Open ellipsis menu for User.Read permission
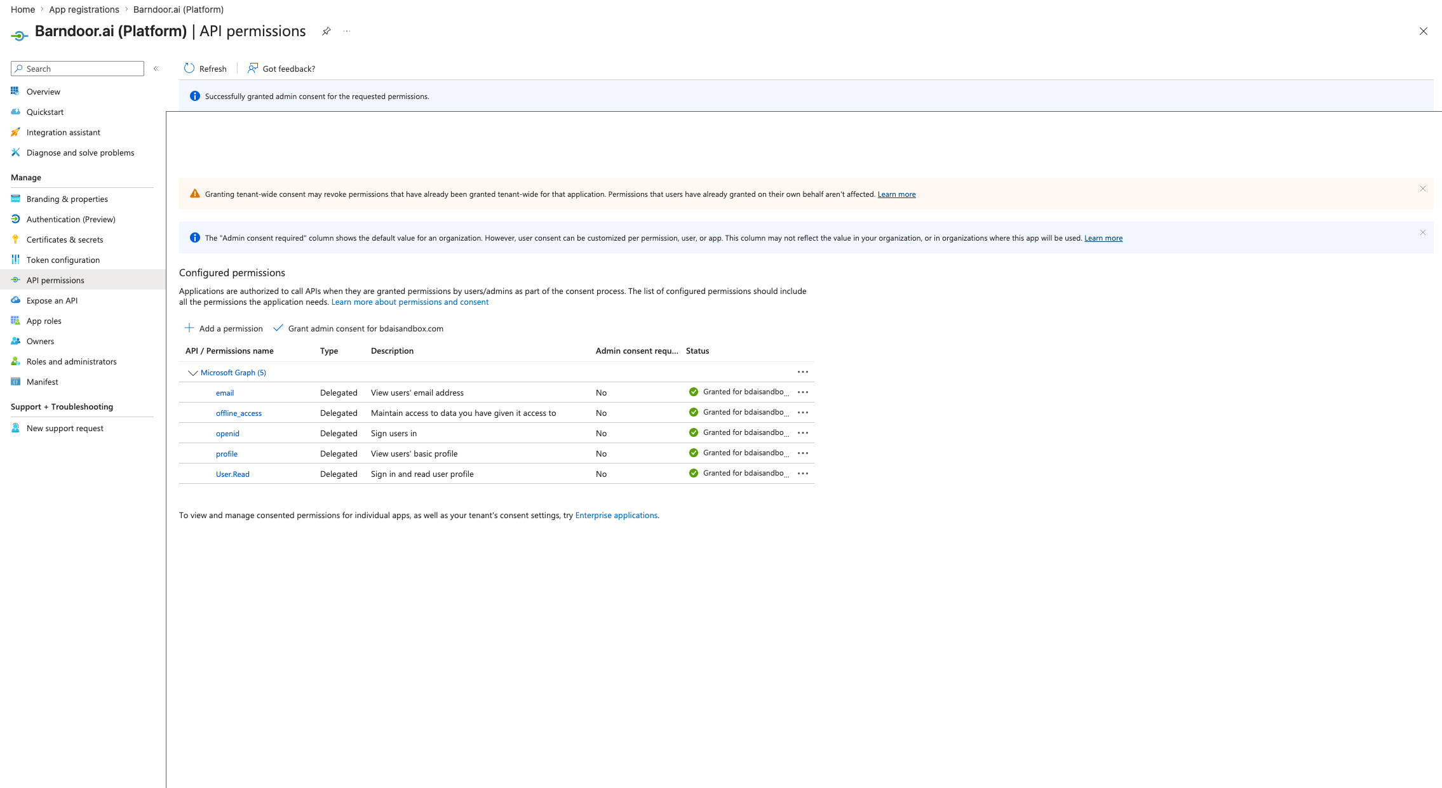The height and width of the screenshot is (788, 1442). click(x=803, y=474)
